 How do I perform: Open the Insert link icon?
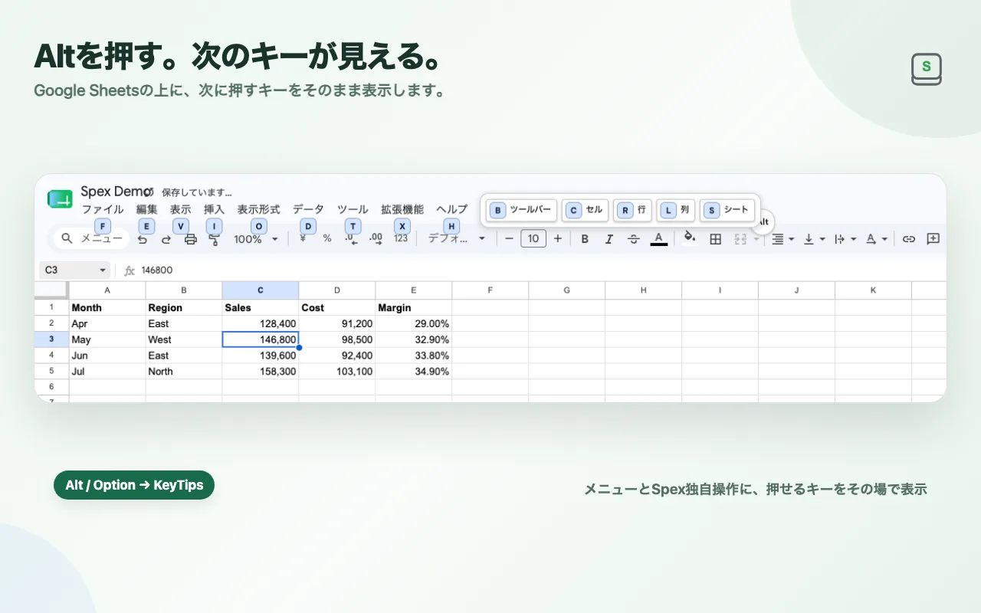(x=908, y=239)
